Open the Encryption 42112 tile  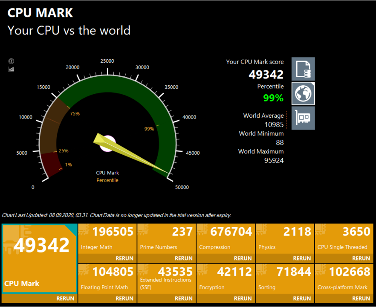tap(226, 279)
